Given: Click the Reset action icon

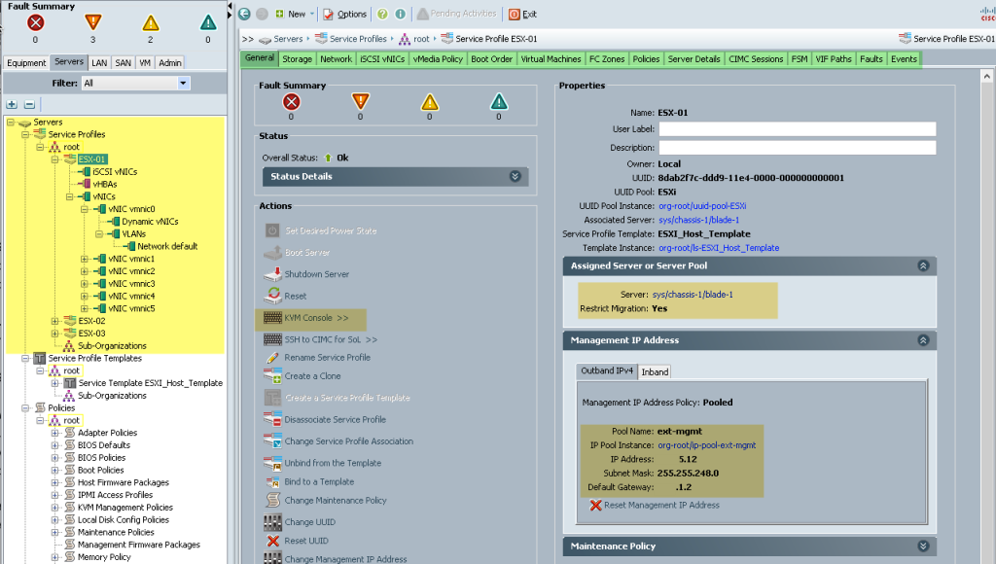Looking at the screenshot, I should (273, 296).
